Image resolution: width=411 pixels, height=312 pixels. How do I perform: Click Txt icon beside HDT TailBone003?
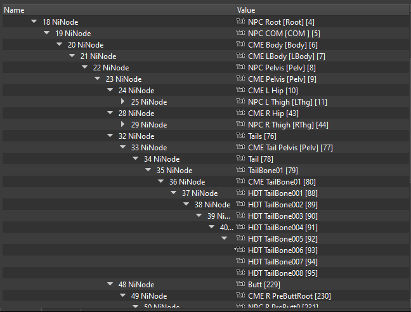coord(240,216)
